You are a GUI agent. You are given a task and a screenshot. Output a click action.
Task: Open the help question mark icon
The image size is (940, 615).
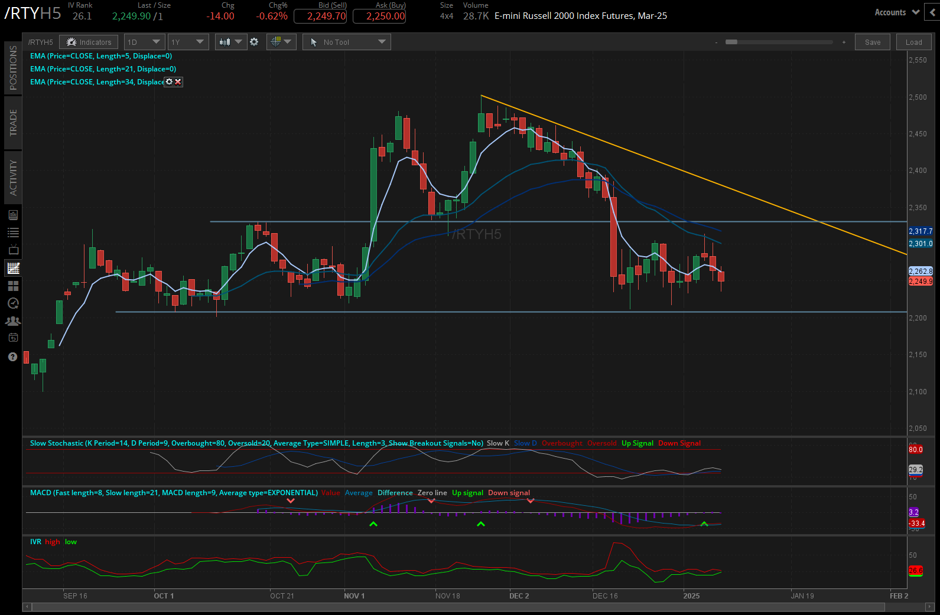point(12,357)
